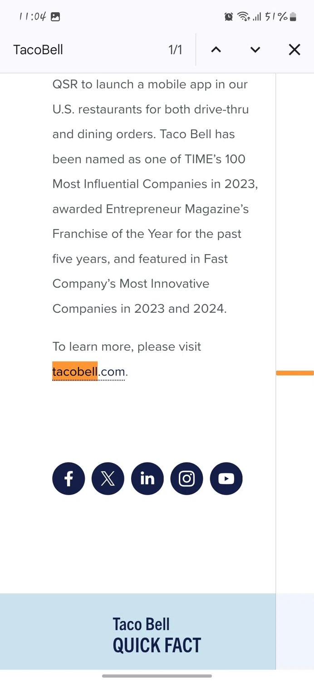Viewport: 314px width, 682px height.
Task: Tap the battery icon in status bar
Action: click(293, 17)
